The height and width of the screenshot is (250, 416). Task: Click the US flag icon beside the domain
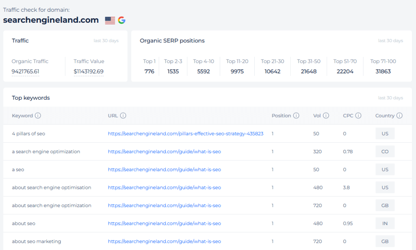(110, 20)
